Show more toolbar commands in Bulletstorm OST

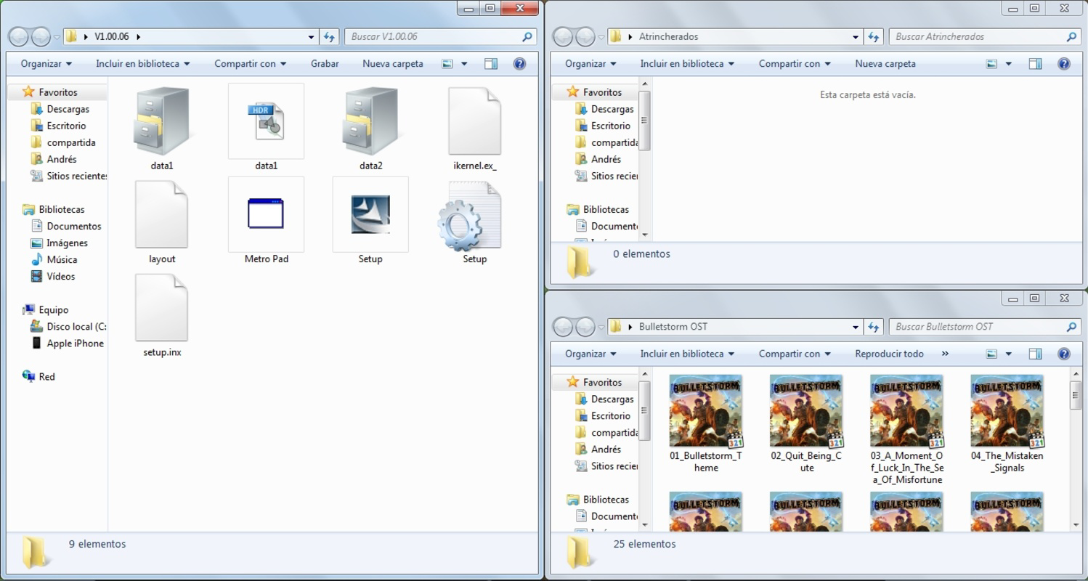coord(945,354)
